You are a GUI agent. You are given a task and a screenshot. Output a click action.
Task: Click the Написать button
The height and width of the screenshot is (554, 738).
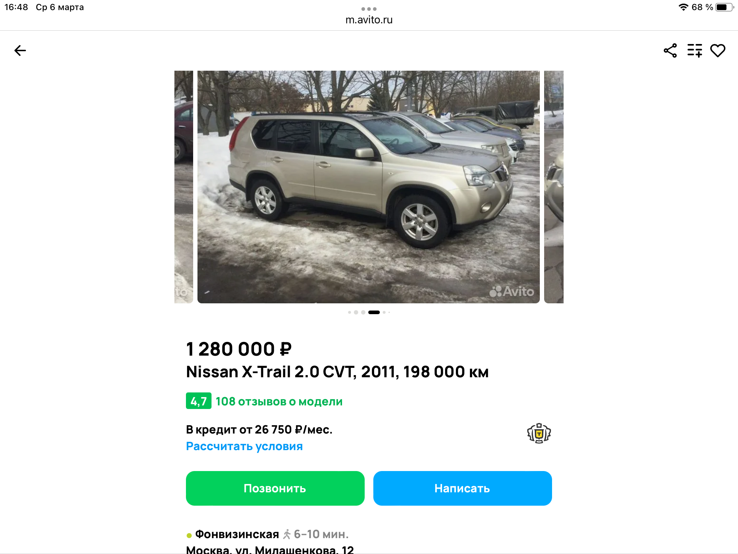463,488
